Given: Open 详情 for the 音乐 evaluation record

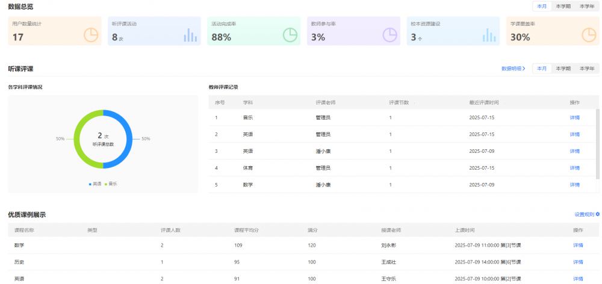Looking at the screenshot, I should click(574, 117).
